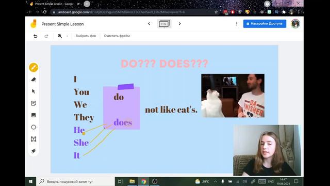This screenshot has width=330, height=186.
Task: Click the jamboard.google.com address bar
Action: pyautogui.click(x=133, y=12)
